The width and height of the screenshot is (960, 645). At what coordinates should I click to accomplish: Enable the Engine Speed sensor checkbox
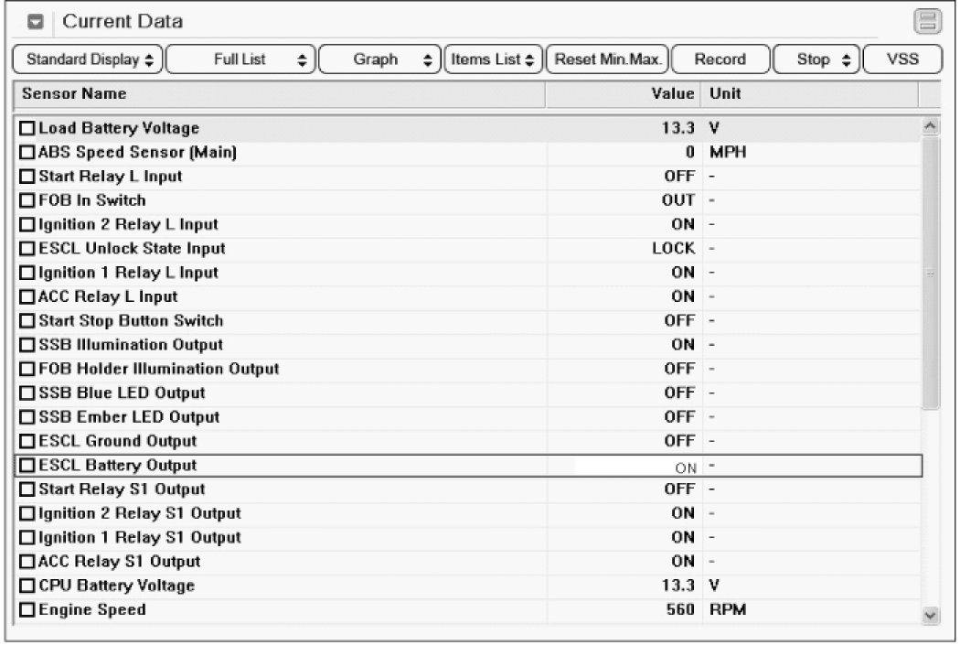[x=27, y=610]
